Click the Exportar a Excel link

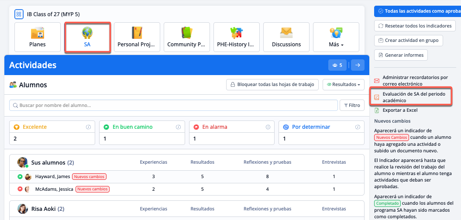[400, 110]
